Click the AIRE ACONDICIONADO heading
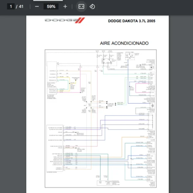This screenshot has width=193, height=193. [124, 43]
